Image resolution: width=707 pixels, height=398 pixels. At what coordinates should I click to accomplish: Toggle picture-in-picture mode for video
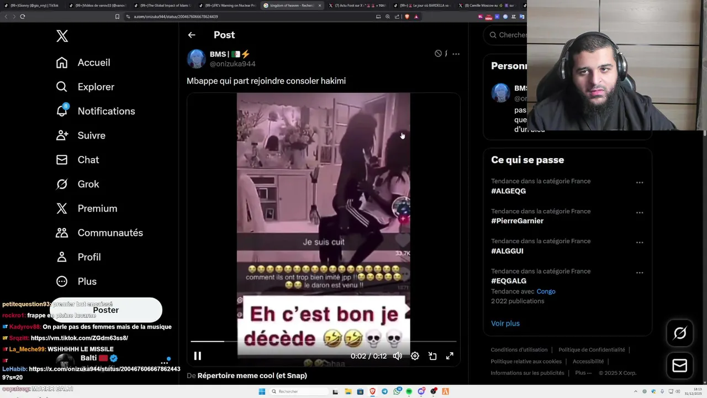432,356
